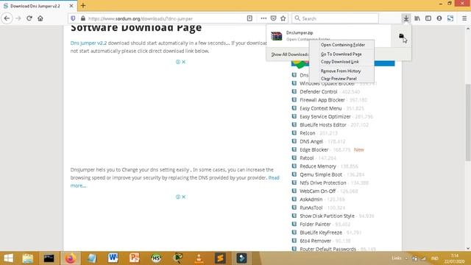Save page to Pocket
The image size is (471, 265).
(273, 18)
